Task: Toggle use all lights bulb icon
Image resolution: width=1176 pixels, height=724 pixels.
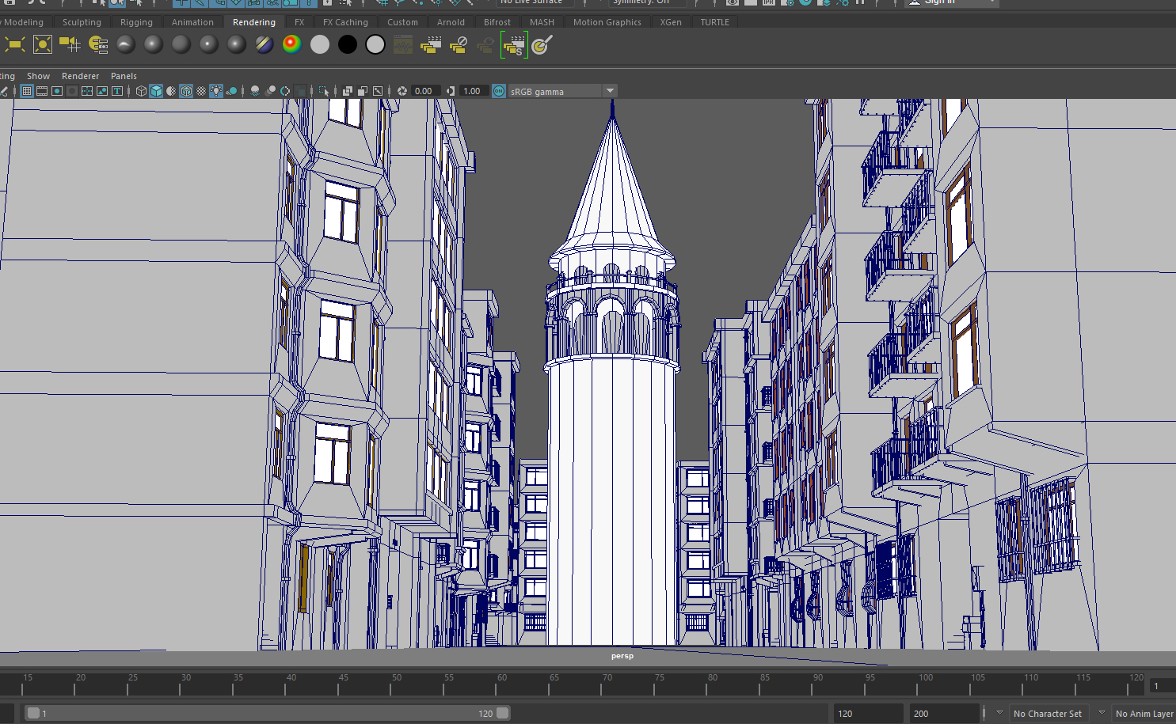Action: click(x=216, y=91)
